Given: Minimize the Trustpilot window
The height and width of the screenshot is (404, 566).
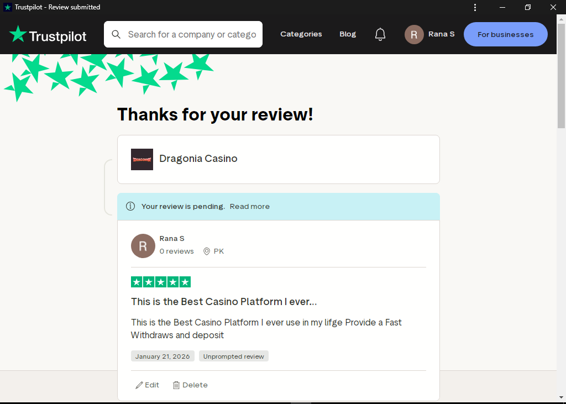Looking at the screenshot, I should [x=502, y=7].
